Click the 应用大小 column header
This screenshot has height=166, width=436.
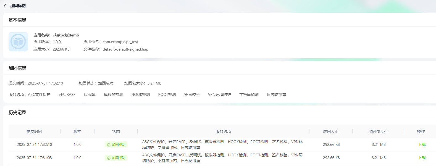point(331,131)
